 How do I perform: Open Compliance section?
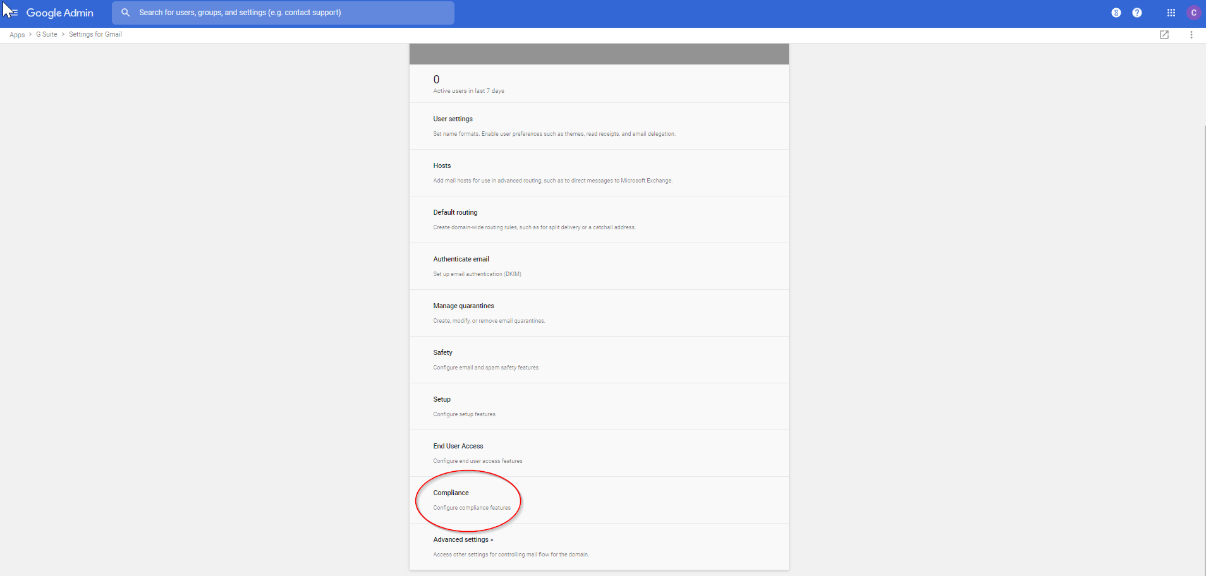[x=599, y=500]
